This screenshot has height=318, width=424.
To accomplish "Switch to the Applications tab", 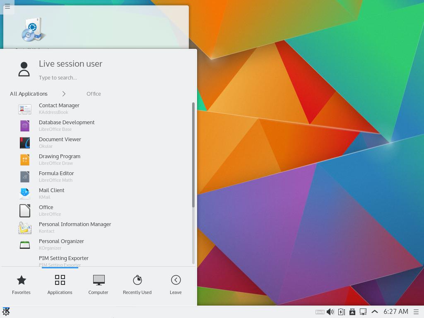I will 60,284.
